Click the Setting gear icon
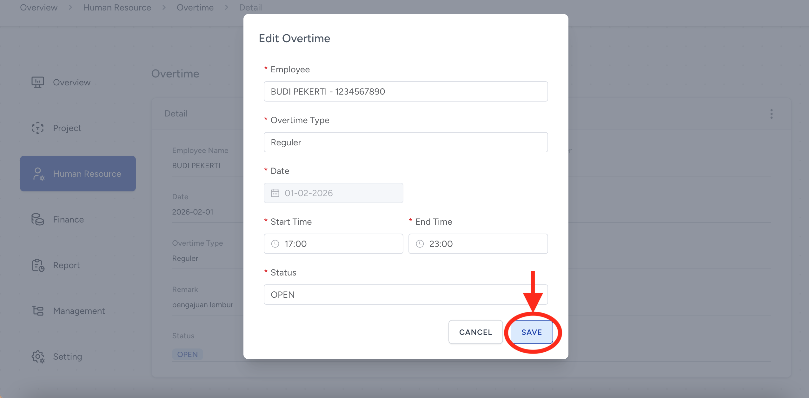This screenshot has width=809, height=398. [x=38, y=357]
